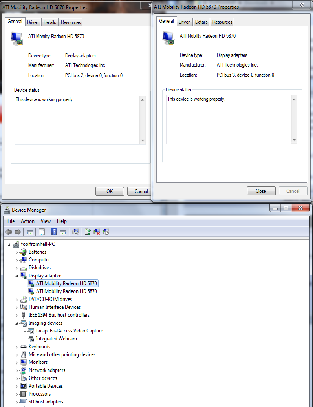Open the File menu in Device Manager
Image resolution: width=313 pixels, height=407 pixels.
11,221
